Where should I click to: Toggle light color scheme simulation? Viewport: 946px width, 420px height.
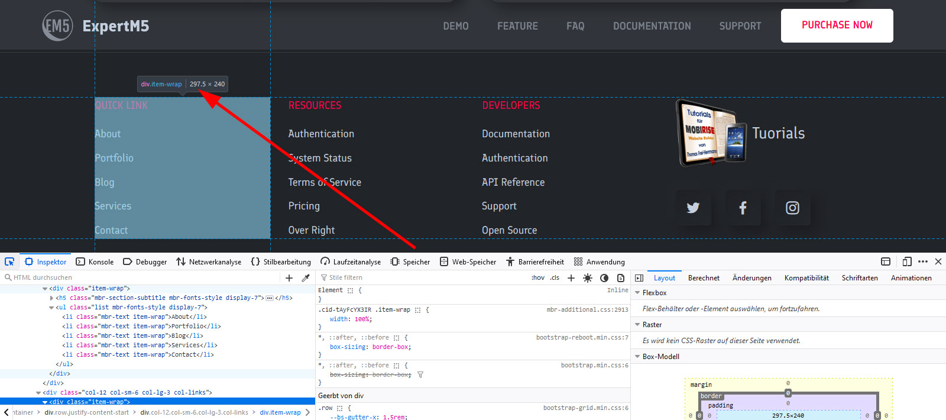coord(587,278)
